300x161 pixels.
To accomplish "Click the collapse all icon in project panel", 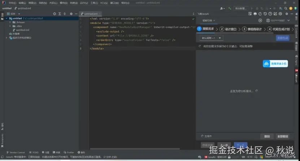I will (x=65, y=14).
